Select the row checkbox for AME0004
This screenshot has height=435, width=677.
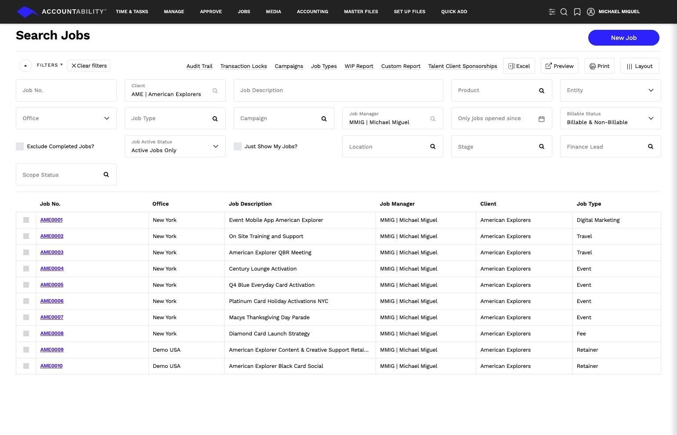[26, 269]
